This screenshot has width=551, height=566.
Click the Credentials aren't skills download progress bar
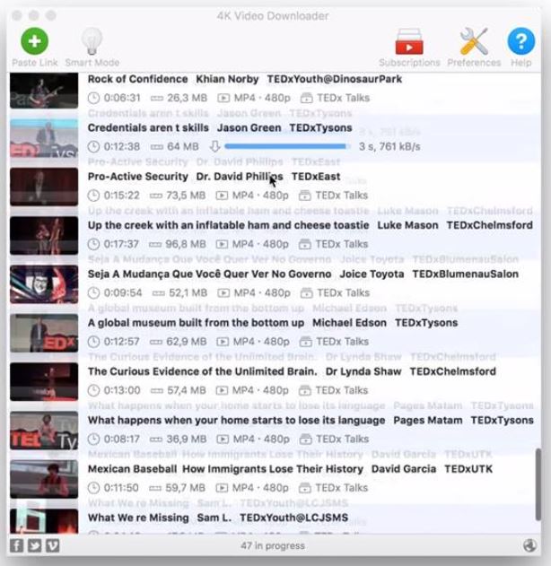click(x=287, y=146)
